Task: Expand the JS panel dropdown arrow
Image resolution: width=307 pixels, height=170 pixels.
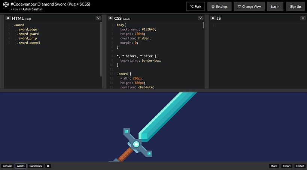Action: [303, 18]
